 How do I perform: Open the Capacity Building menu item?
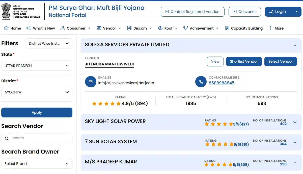(244, 28)
